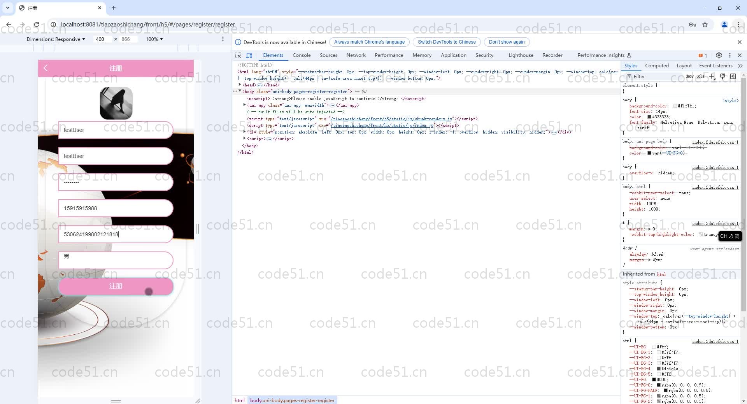The width and height of the screenshot is (747, 404).
Task: Open the rendering emulations paintbrush icon
Action: [722, 76]
